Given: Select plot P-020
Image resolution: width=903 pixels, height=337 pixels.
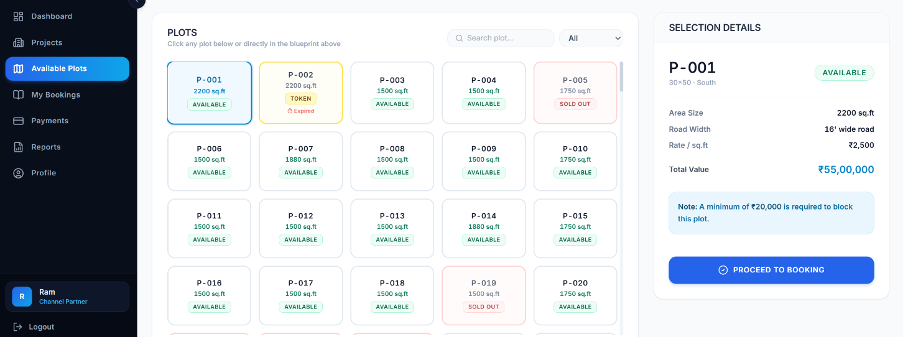Looking at the screenshot, I should coord(575,295).
